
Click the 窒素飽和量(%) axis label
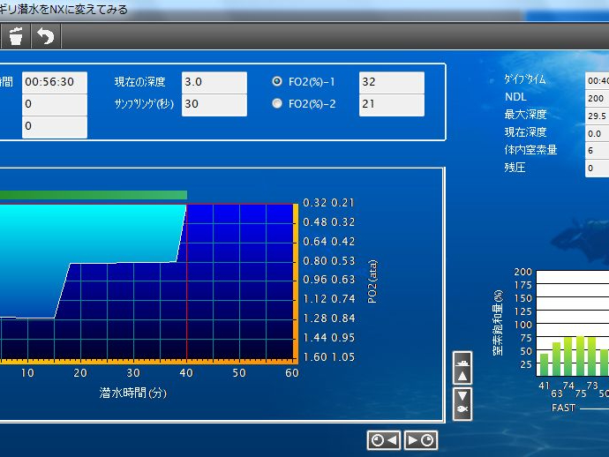point(498,322)
